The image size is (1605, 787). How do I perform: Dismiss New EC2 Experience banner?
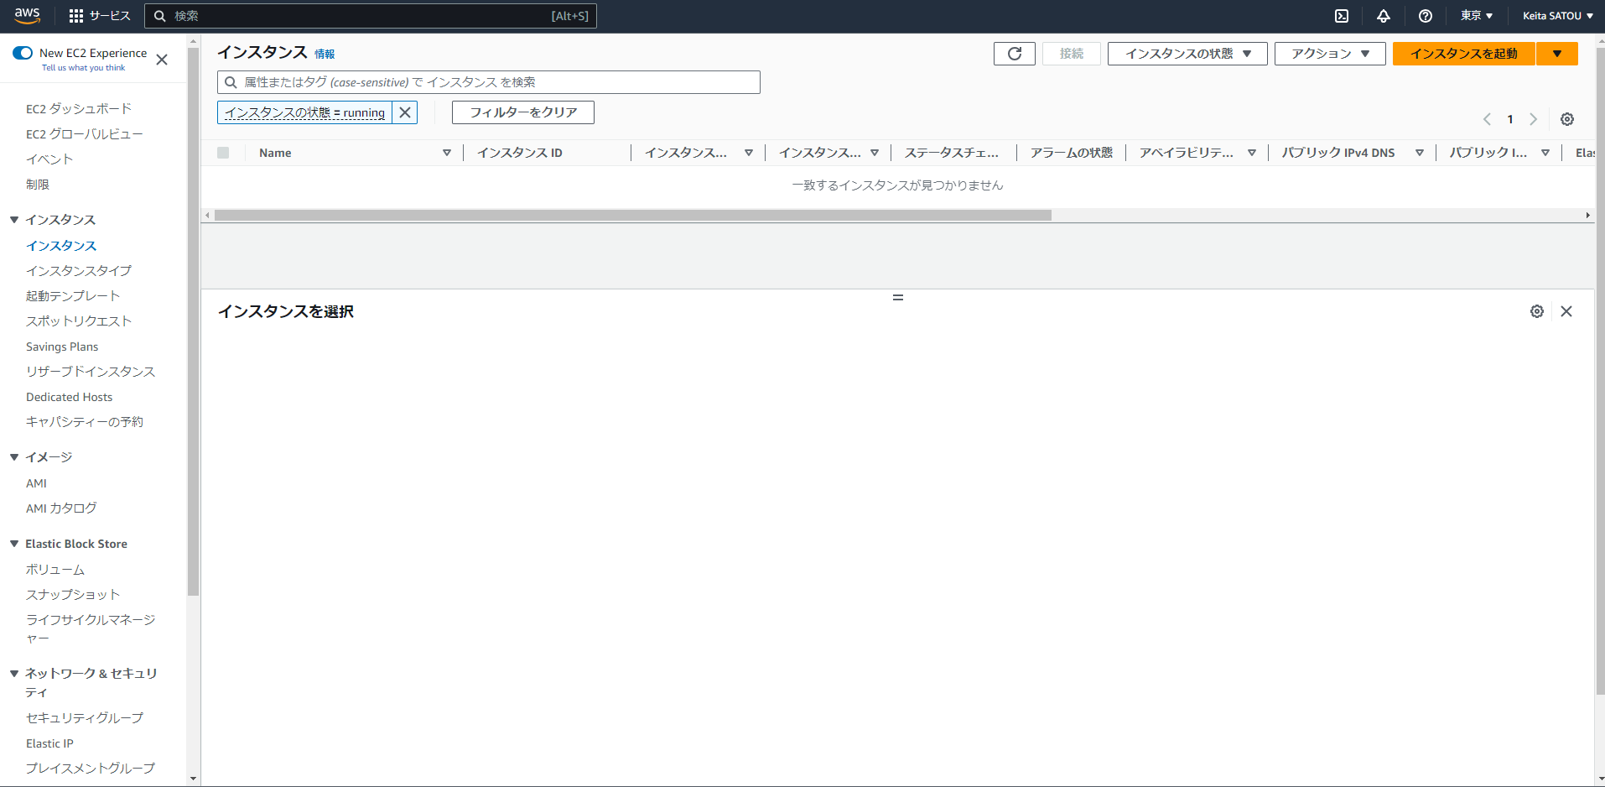pos(162,60)
